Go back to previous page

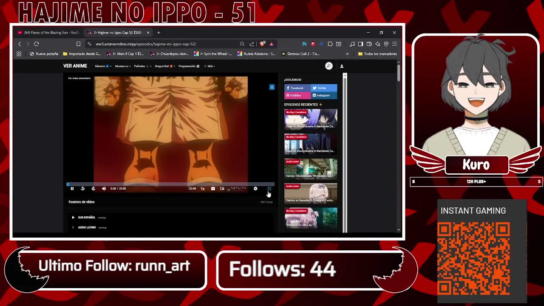(x=20, y=44)
